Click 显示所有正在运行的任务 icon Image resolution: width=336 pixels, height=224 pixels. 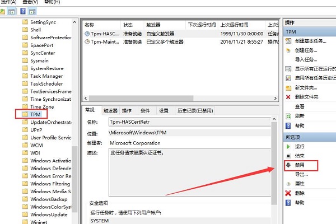pyautogui.click(x=288, y=69)
